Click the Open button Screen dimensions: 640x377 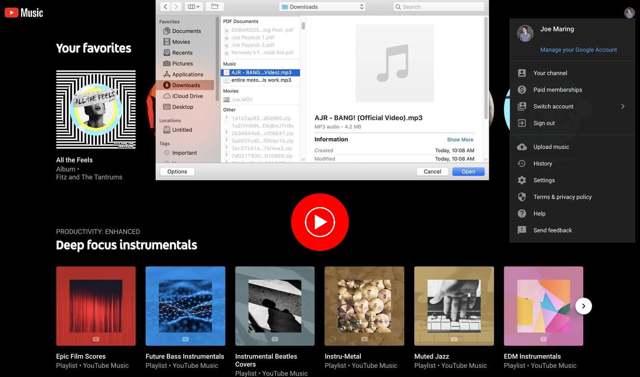468,172
